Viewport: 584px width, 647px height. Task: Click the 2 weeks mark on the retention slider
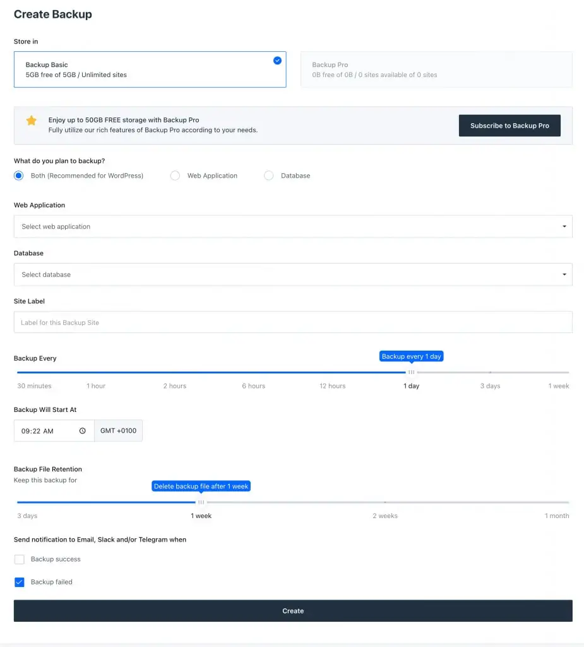[385, 503]
